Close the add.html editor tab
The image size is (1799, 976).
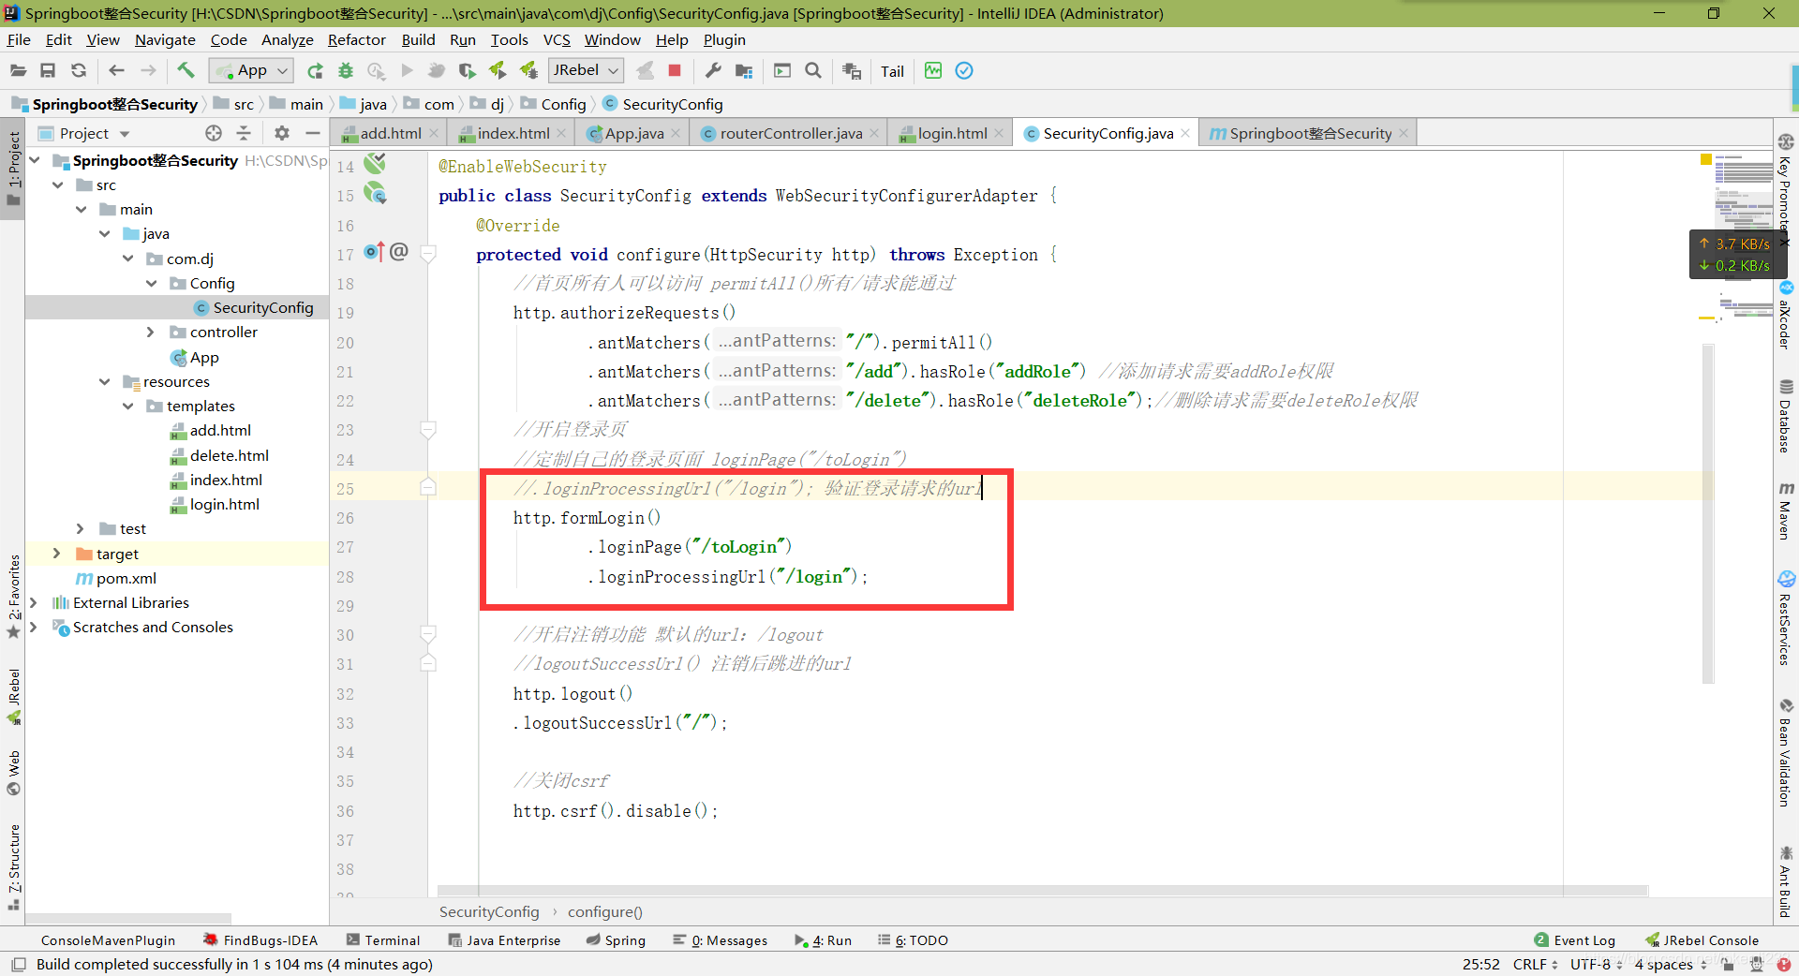click(434, 133)
